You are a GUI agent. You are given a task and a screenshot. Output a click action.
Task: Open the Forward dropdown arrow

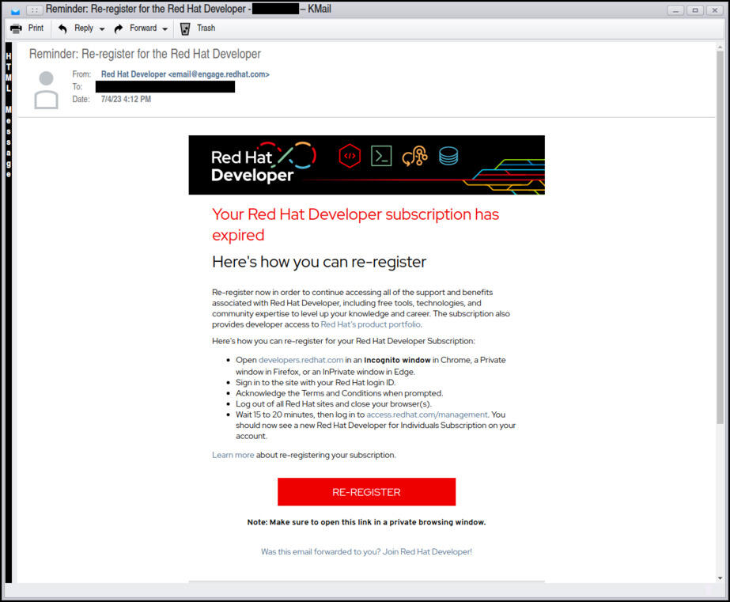[x=165, y=28]
